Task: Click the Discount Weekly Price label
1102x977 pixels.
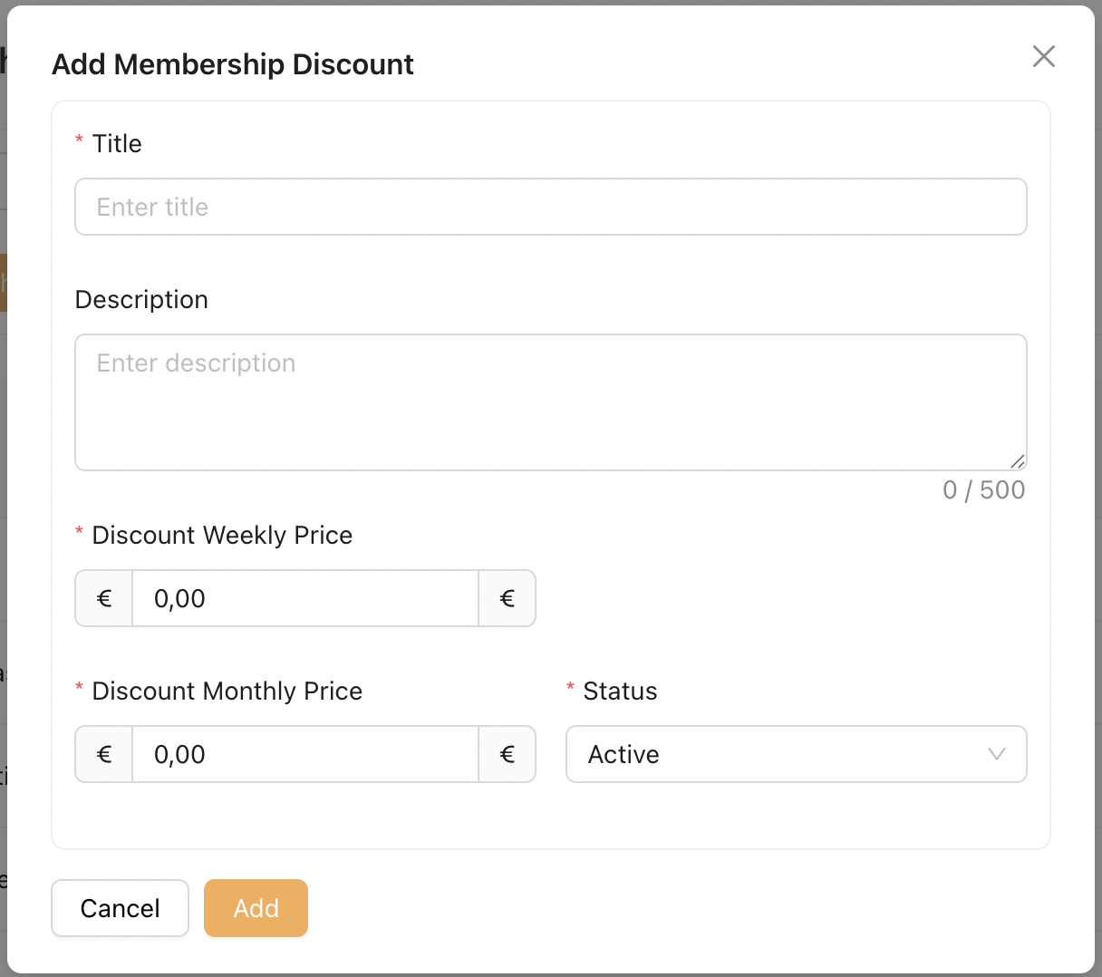Action: coord(222,536)
